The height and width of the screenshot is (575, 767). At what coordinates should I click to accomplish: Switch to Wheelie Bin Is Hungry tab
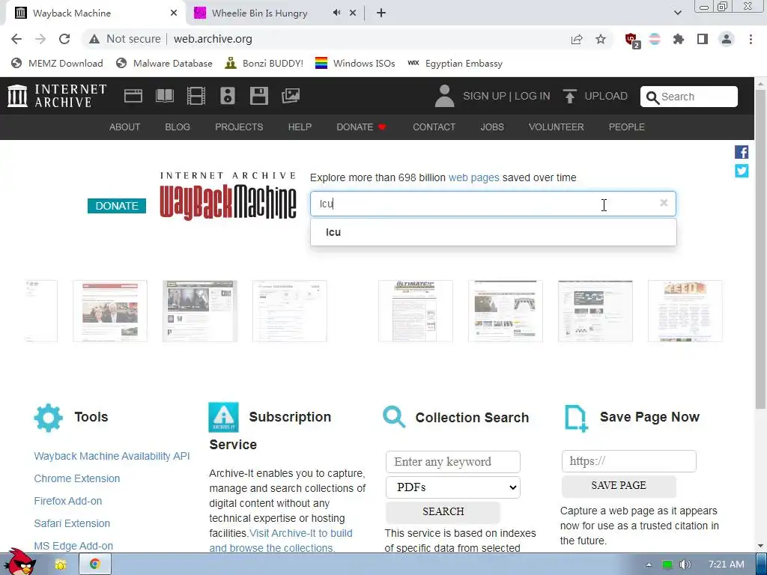click(274, 13)
